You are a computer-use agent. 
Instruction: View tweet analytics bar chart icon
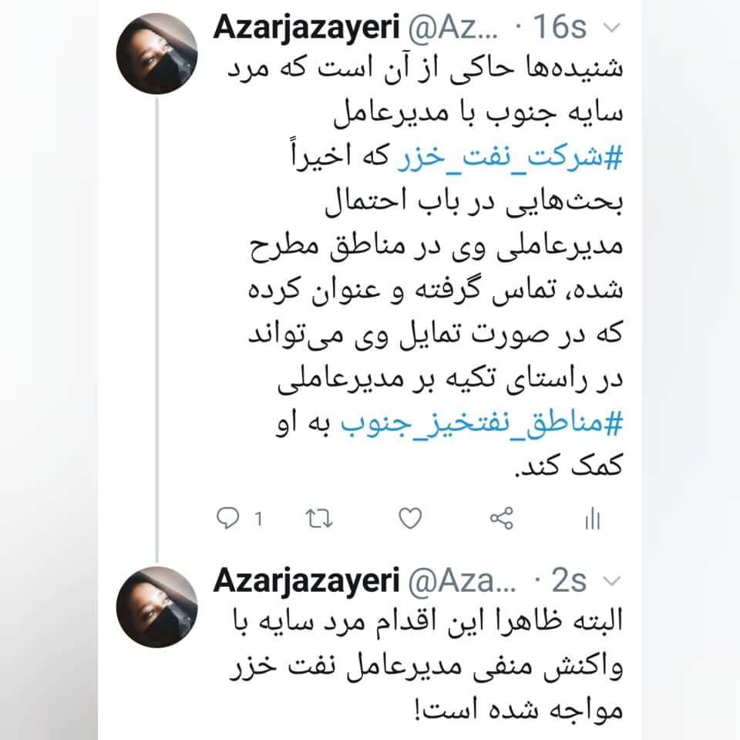[x=592, y=519]
